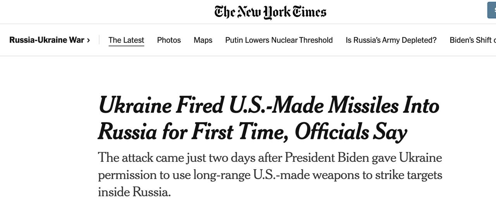
Task: Click the blue button in top-right corner
Action: tap(492, 10)
